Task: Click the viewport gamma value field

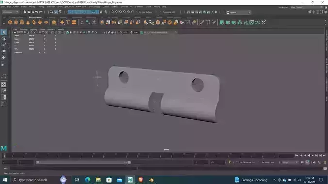Action: pyautogui.click(x=136, y=32)
